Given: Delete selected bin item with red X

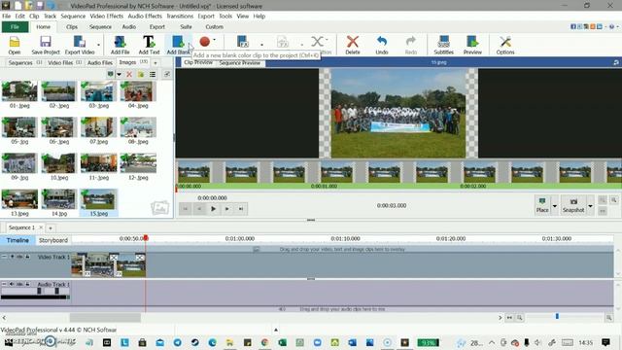Looking at the screenshot, I should pos(129,74).
